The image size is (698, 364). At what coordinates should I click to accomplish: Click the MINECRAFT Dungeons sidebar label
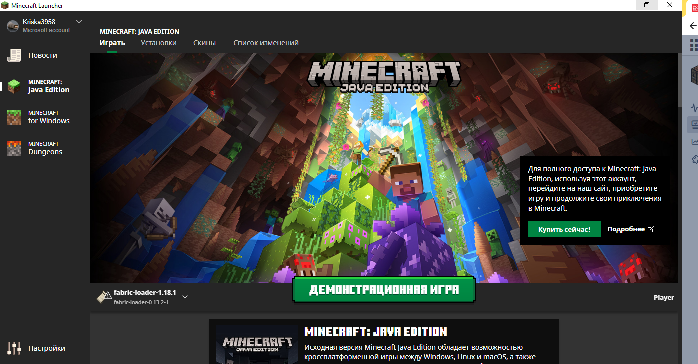tap(45, 148)
